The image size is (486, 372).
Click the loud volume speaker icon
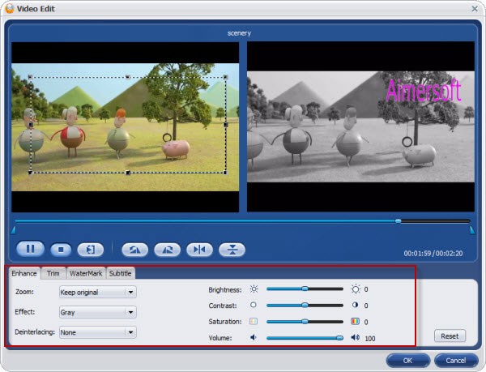(x=356, y=337)
